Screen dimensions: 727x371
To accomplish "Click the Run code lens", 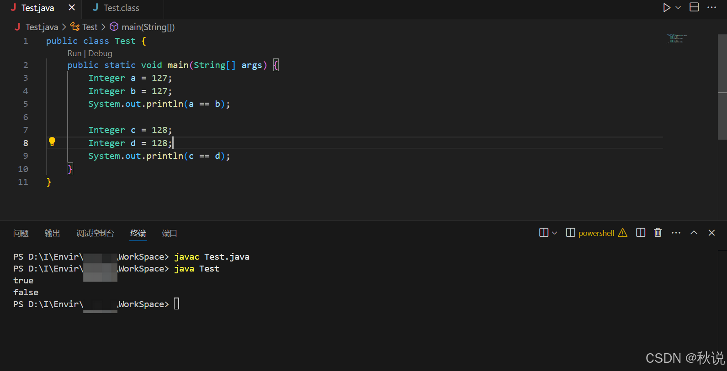I will click(74, 53).
